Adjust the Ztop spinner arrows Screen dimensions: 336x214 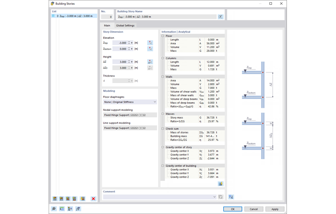coord(129,43)
